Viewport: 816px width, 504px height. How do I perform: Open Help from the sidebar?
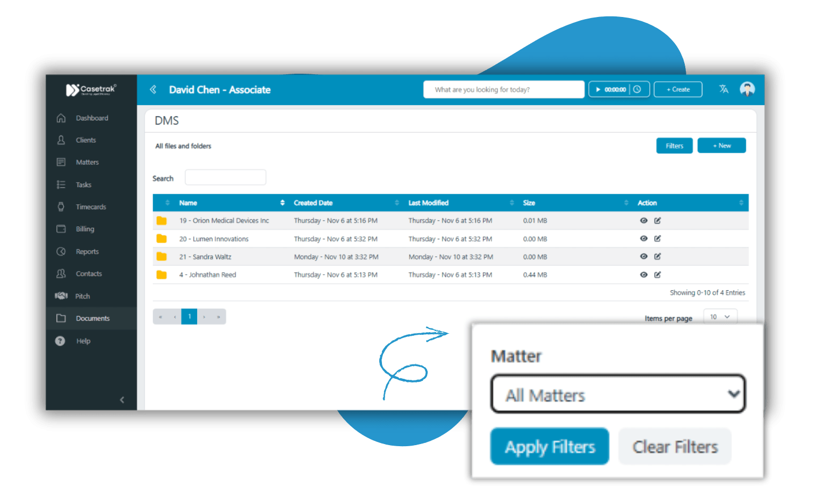pos(83,341)
